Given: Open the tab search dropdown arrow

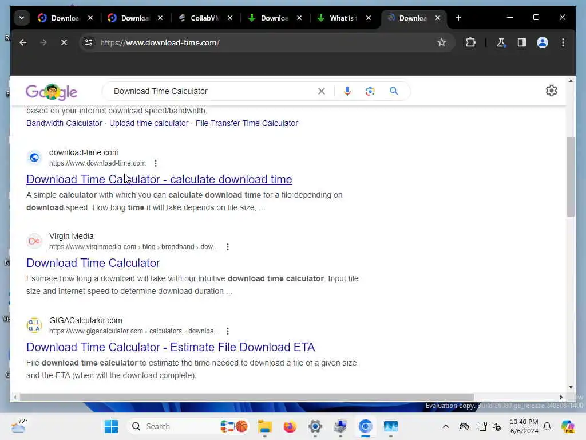Looking at the screenshot, I should click(22, 18).
